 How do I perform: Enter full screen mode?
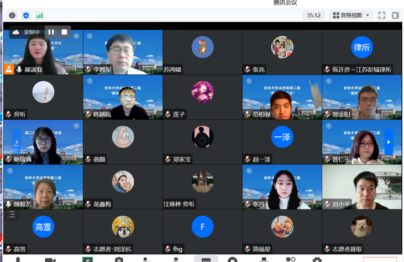pos(382,15)
